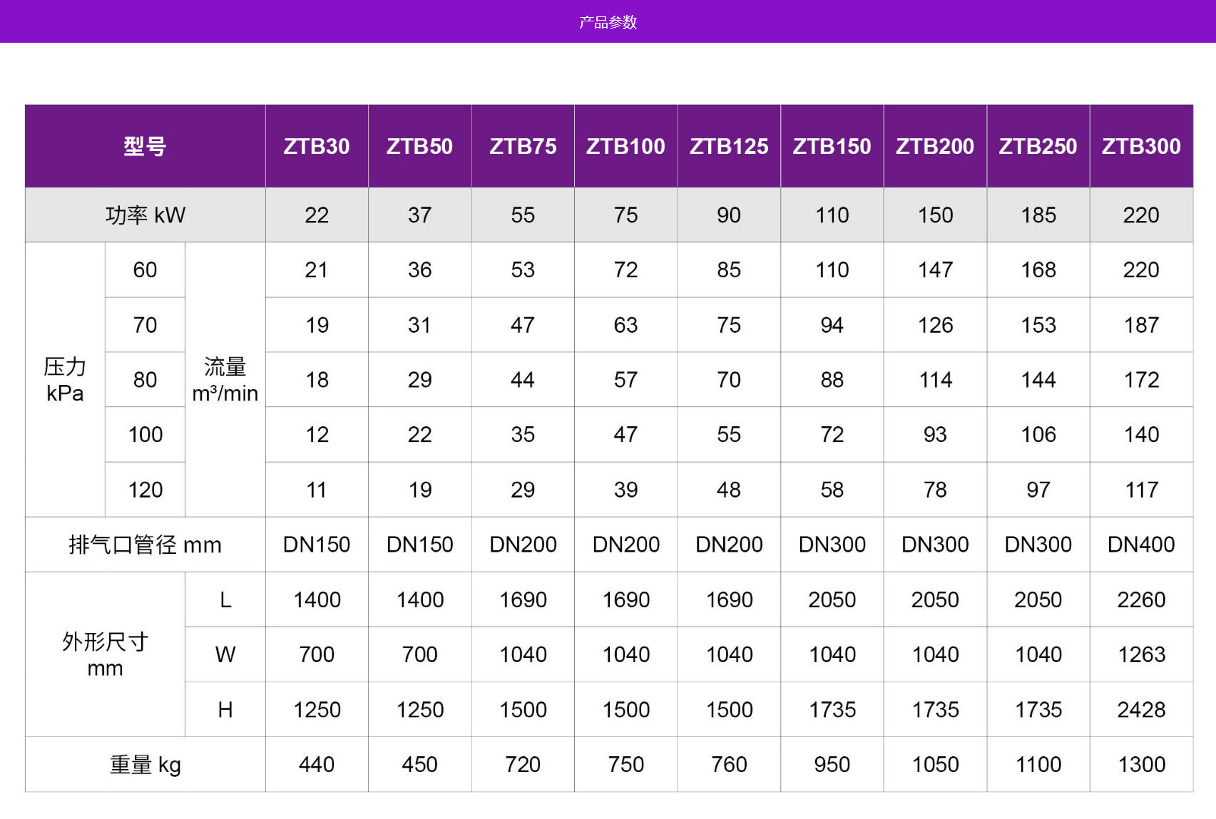Click the 压力 kPa label cell
The image size is (1216, 819).
coord(65,379)
